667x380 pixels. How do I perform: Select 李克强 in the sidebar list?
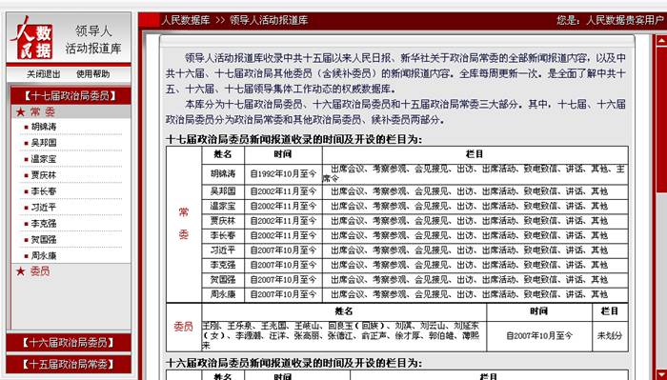coord(44,224)
